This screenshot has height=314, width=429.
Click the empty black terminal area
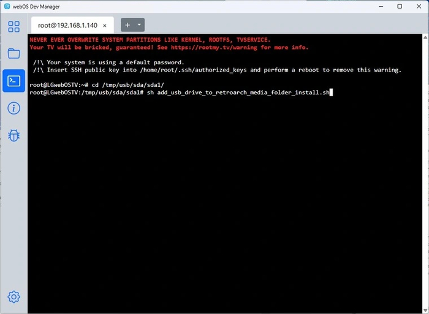pos(227,202)
